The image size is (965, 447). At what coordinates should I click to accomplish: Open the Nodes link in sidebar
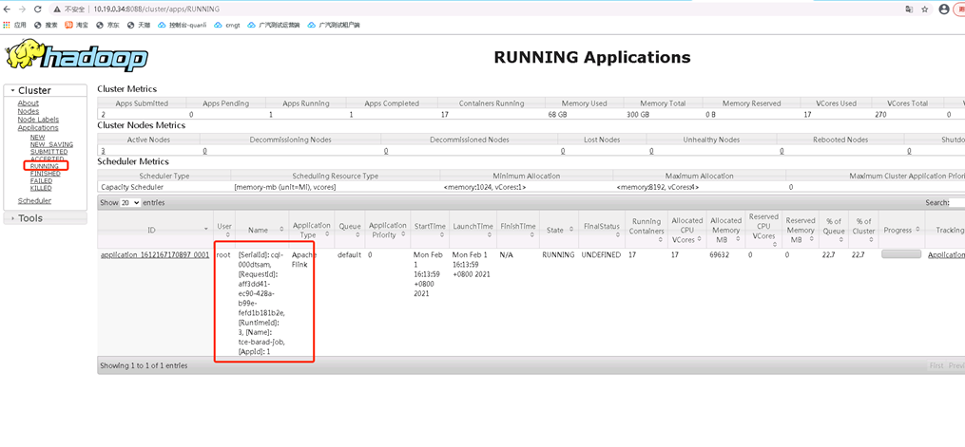[28, 111]
